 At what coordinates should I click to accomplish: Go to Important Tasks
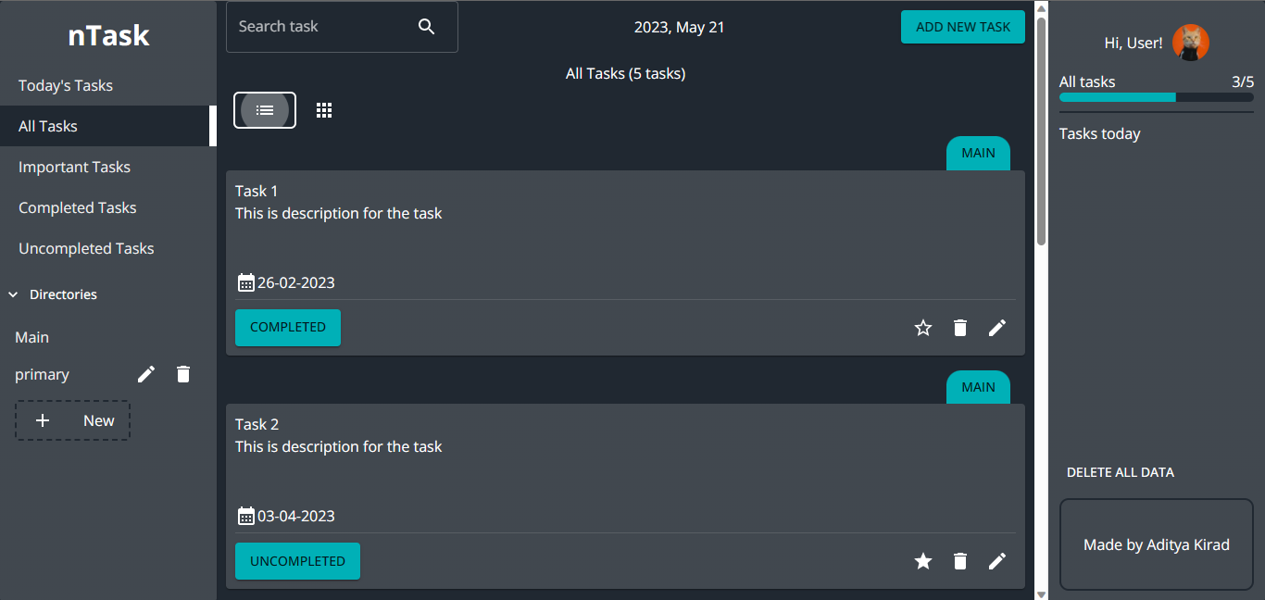74,167
